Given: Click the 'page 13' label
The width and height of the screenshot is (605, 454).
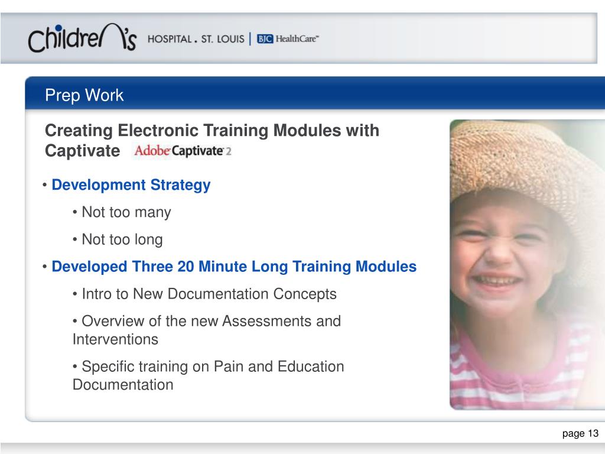Looking at the screenshot, I should pos(580,433).
